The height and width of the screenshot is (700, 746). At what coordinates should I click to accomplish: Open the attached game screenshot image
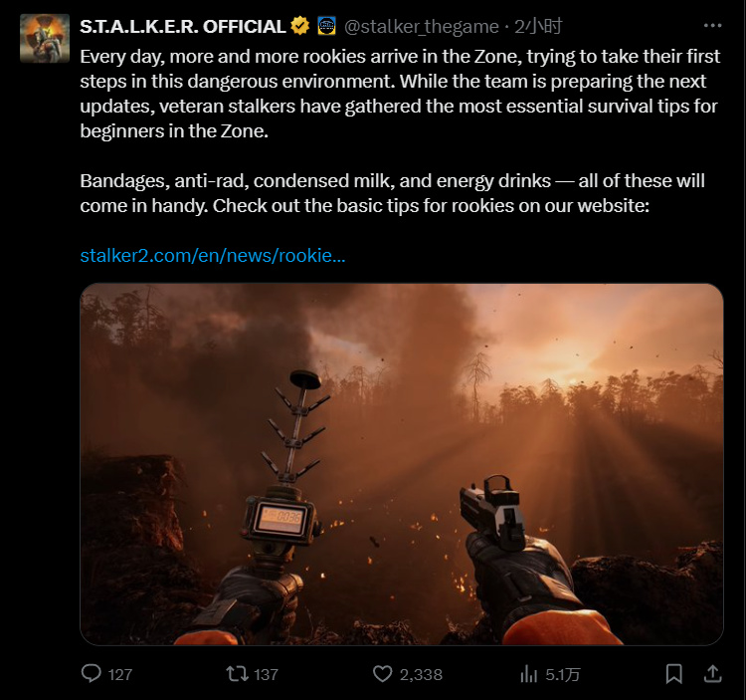pyautogui.click(x=401, y=464)
